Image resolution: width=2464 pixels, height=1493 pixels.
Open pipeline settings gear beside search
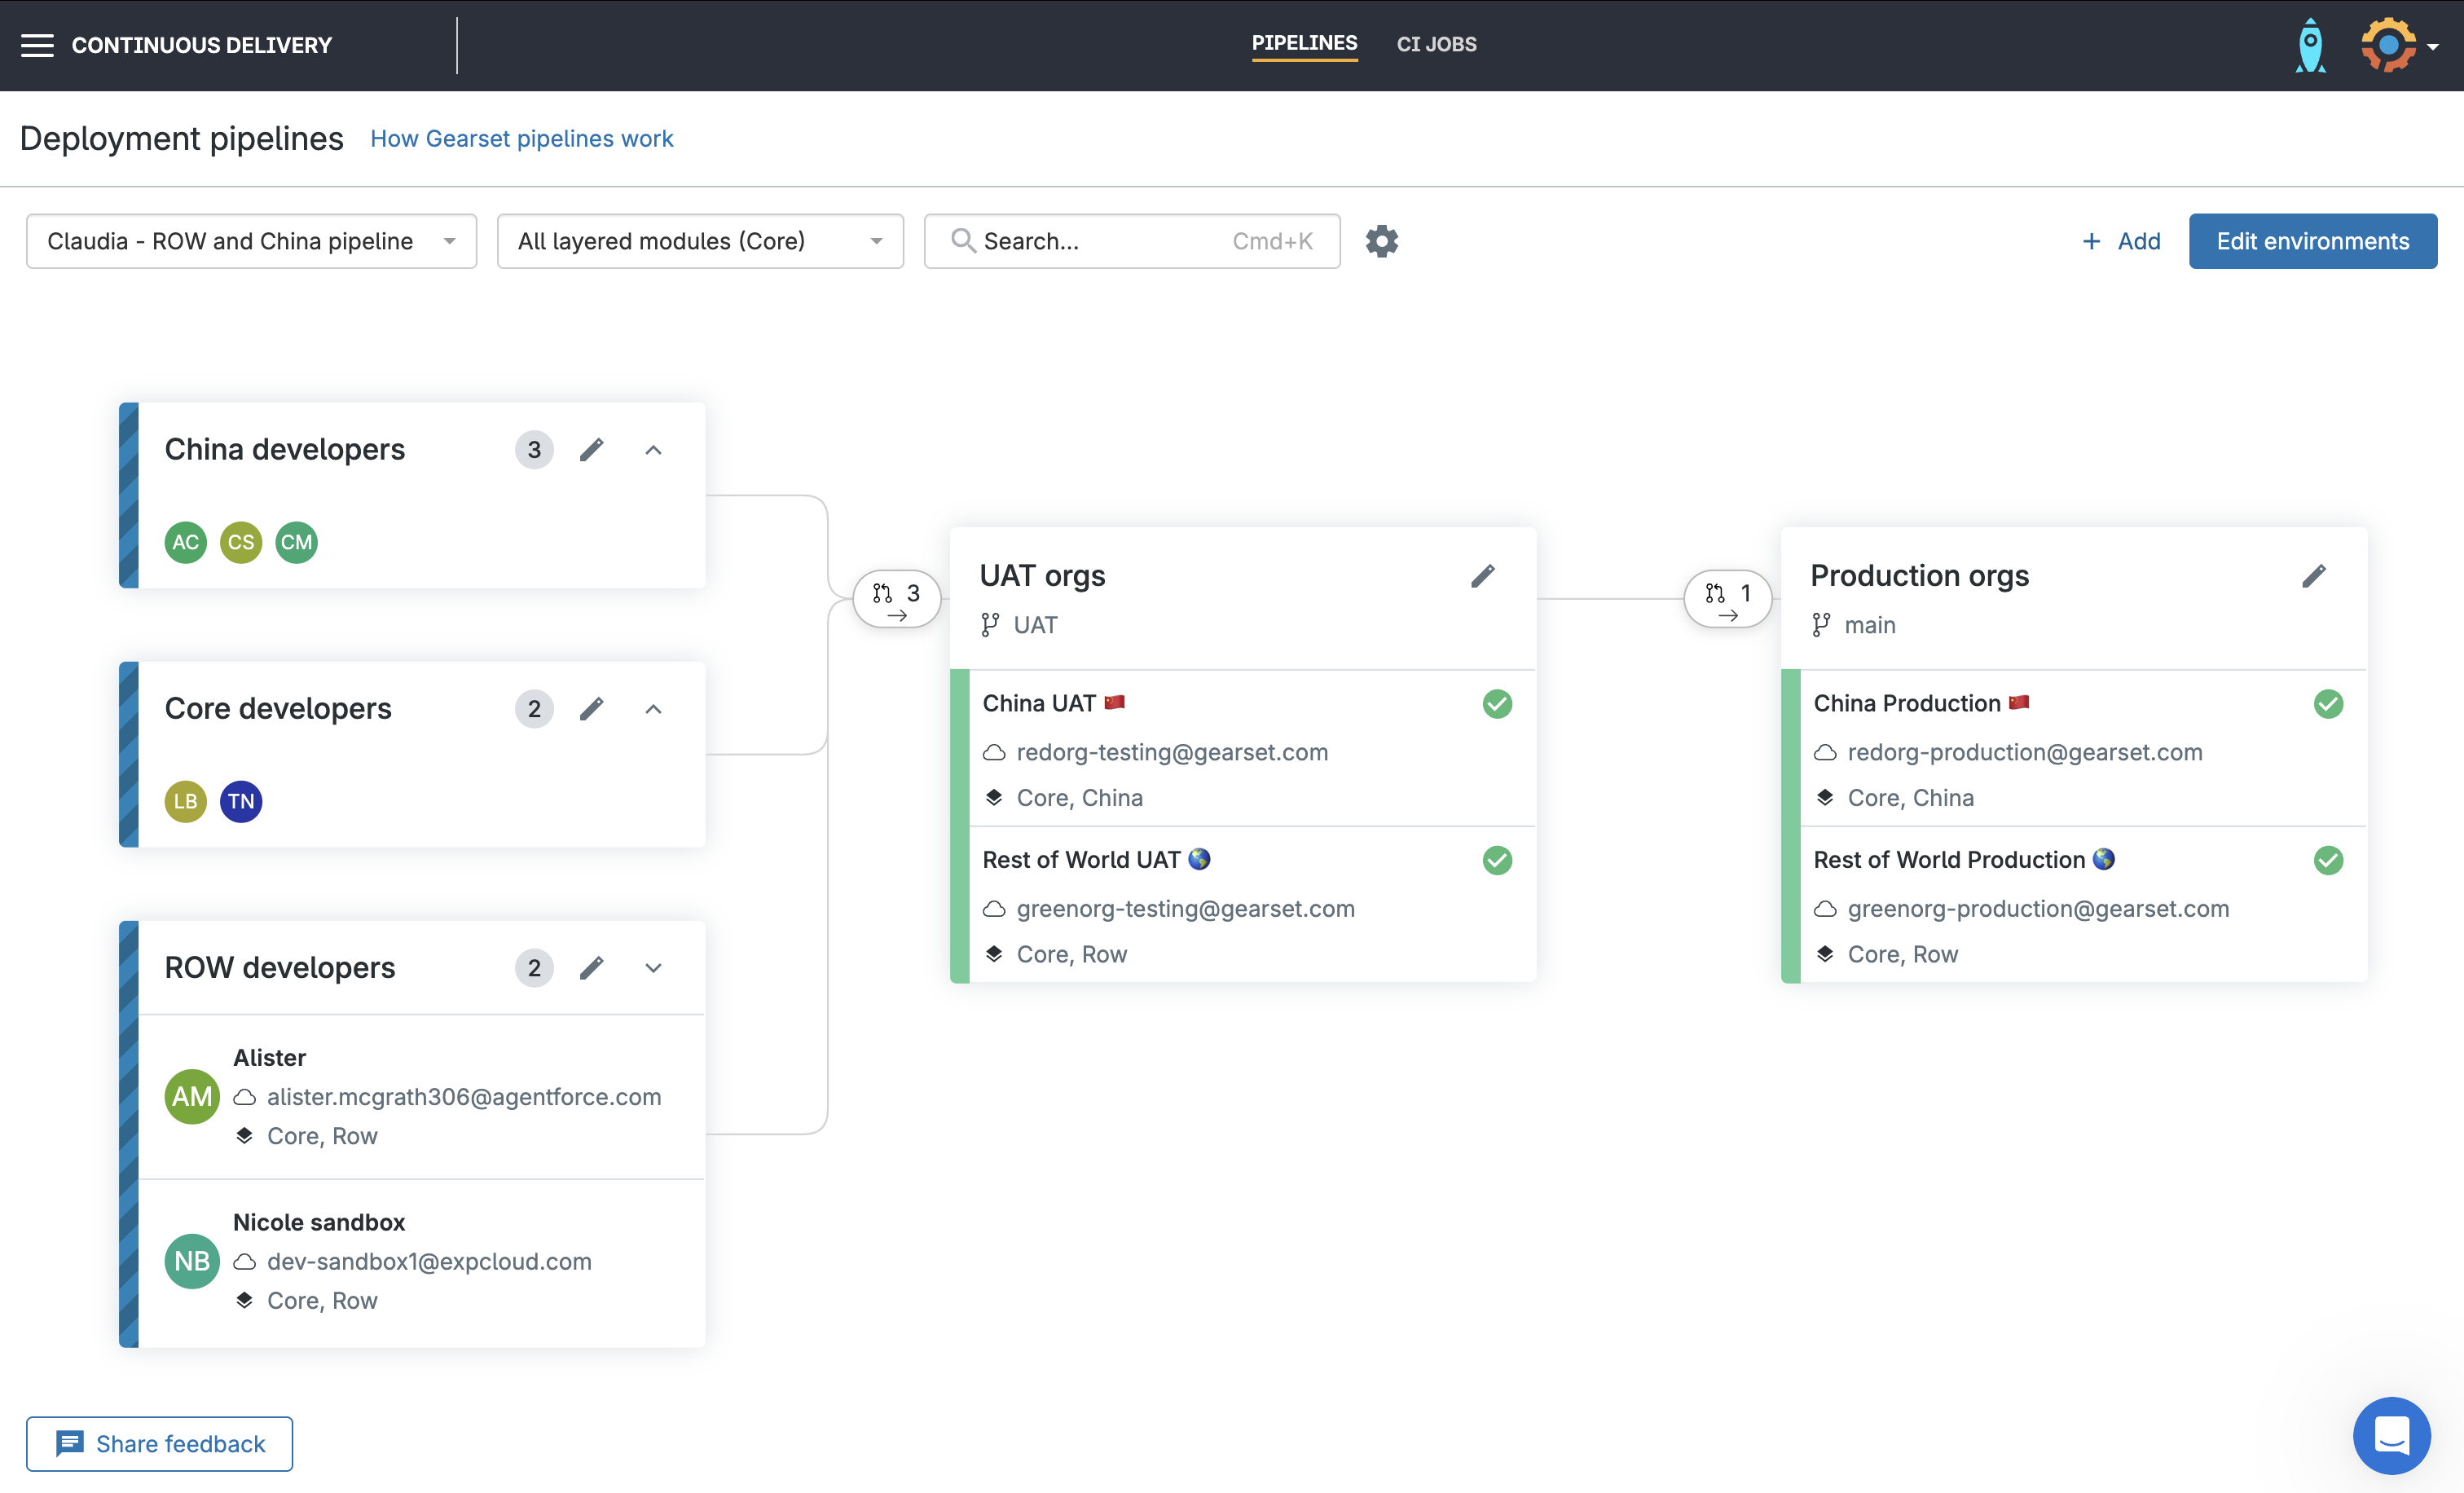(x=1381, y=241)
